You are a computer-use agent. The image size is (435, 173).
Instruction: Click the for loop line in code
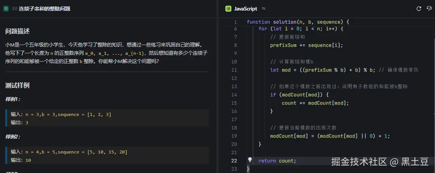pyautogui.click(x=301, y=29)
